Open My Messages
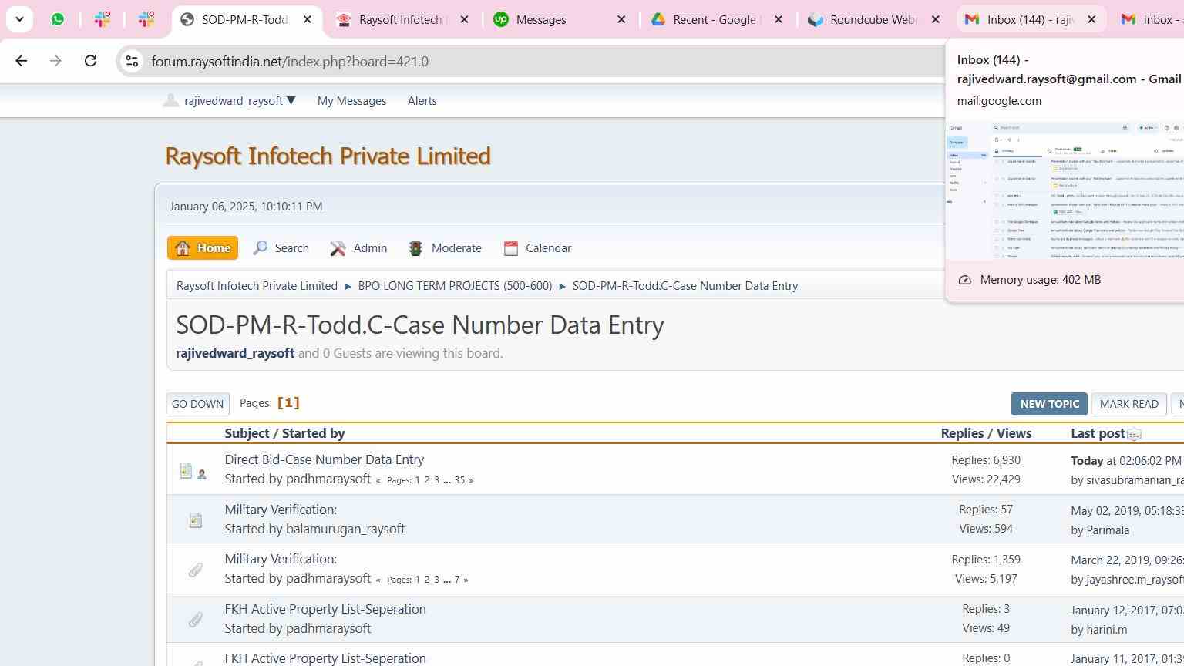 pyautogui.click(x=351, y=101)
